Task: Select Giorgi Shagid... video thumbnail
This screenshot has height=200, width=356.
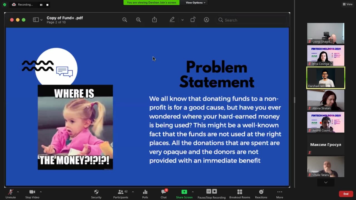Action: click(326, 33)
